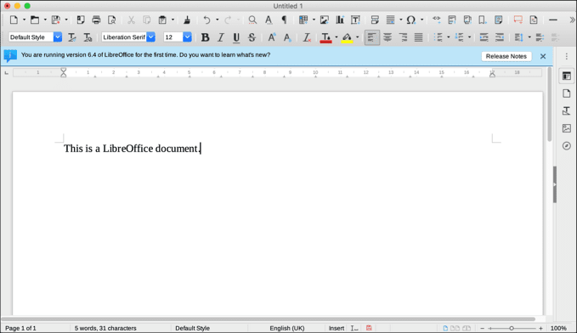Toggle Underline formatting
The height and width of the screenshot is (333, 577).
coord(236,37)
